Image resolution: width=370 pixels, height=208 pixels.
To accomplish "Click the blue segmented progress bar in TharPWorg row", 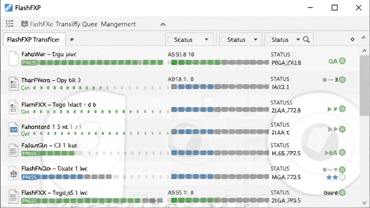I will [x=220, y=87].
